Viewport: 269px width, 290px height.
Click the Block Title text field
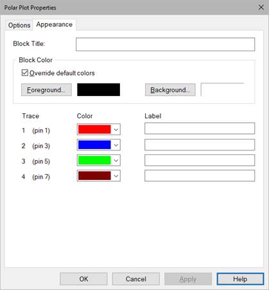point(165,44)
